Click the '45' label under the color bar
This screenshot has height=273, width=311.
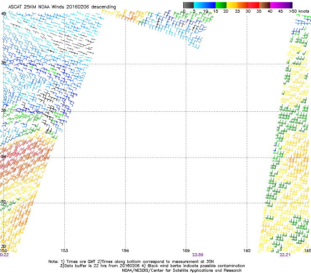[280, 11]
